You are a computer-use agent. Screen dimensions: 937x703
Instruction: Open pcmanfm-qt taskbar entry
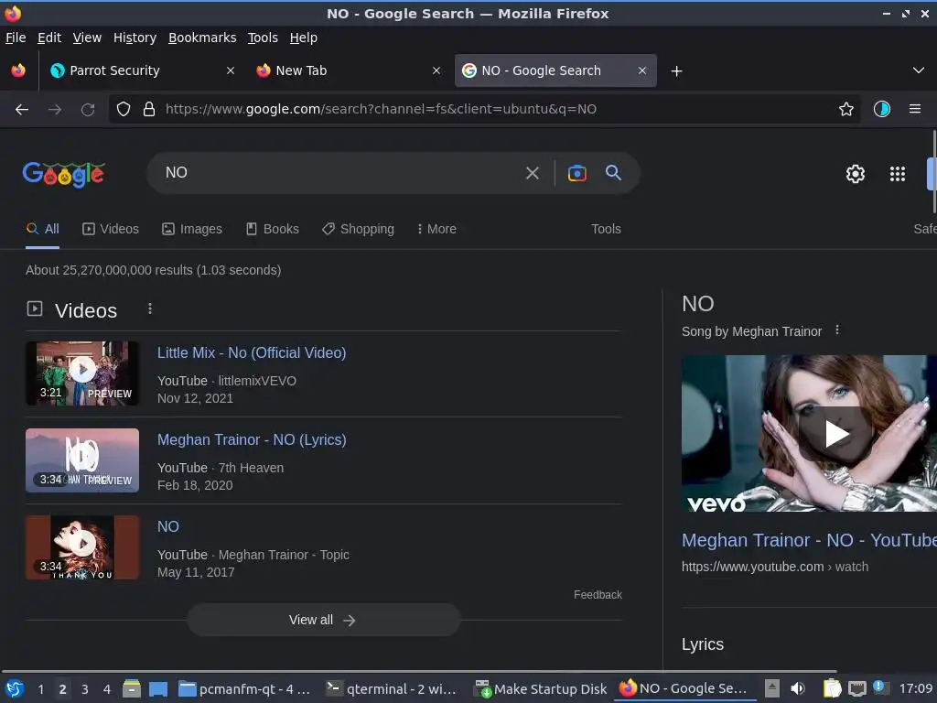click(245, 689)
